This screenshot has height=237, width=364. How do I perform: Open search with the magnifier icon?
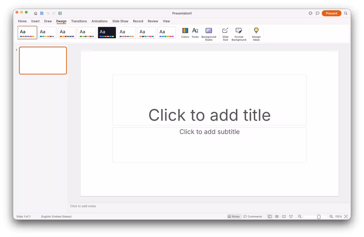click(x=346, y=13)
